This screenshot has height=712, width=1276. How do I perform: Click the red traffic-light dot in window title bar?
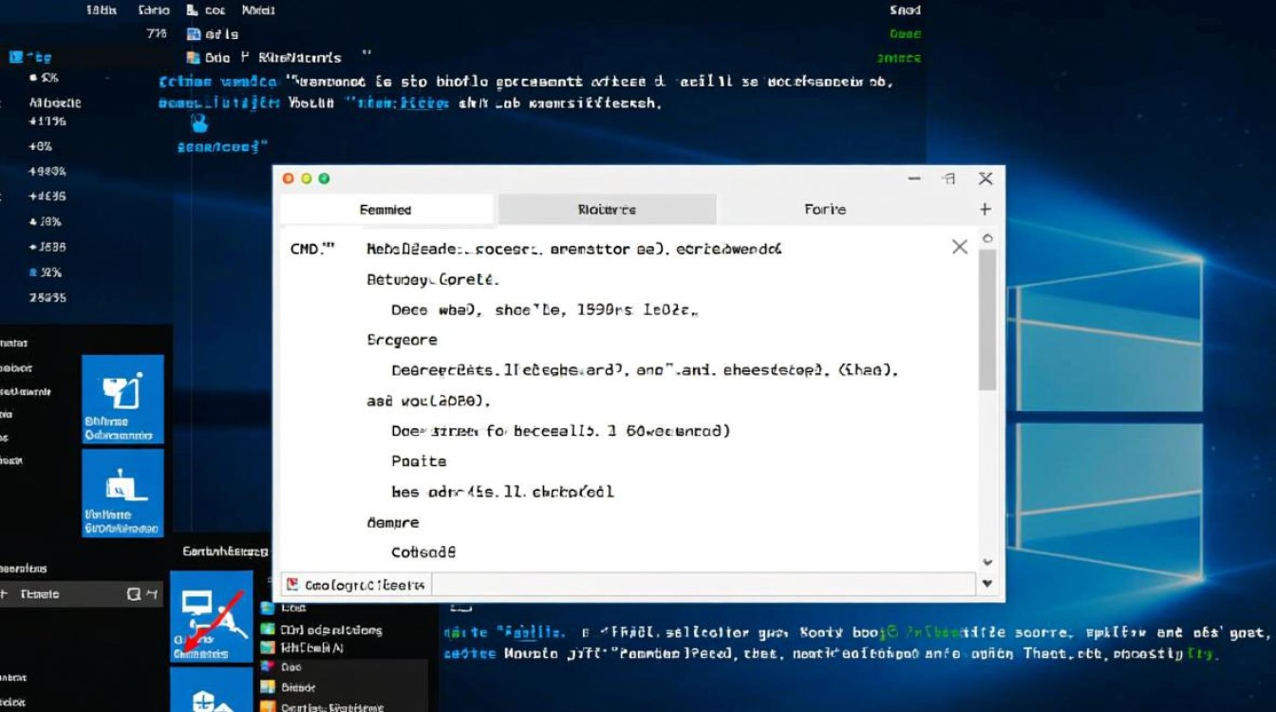(289, 178)
